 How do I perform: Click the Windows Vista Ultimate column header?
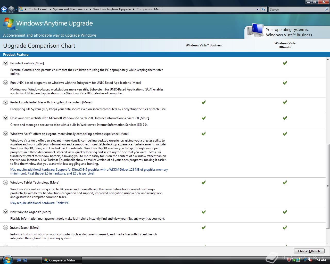tap(285, 45)
